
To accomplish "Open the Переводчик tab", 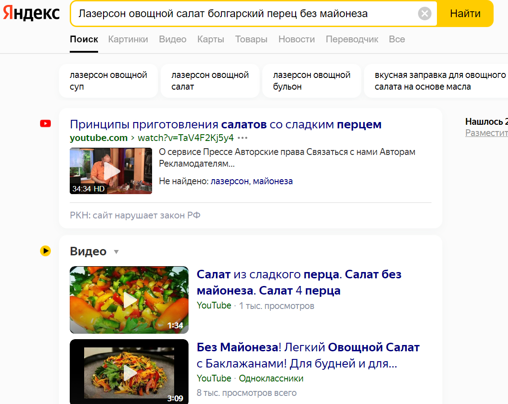I will click(352, 39).
